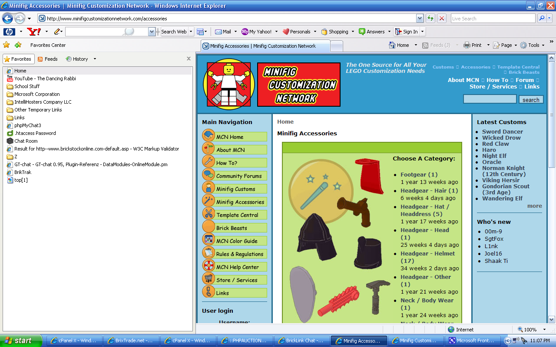Image resolution: width=556 pixels, height=347 pixels.
Task: Switch to the Feeds tab in Favorites Center
Action: (48, 59)
